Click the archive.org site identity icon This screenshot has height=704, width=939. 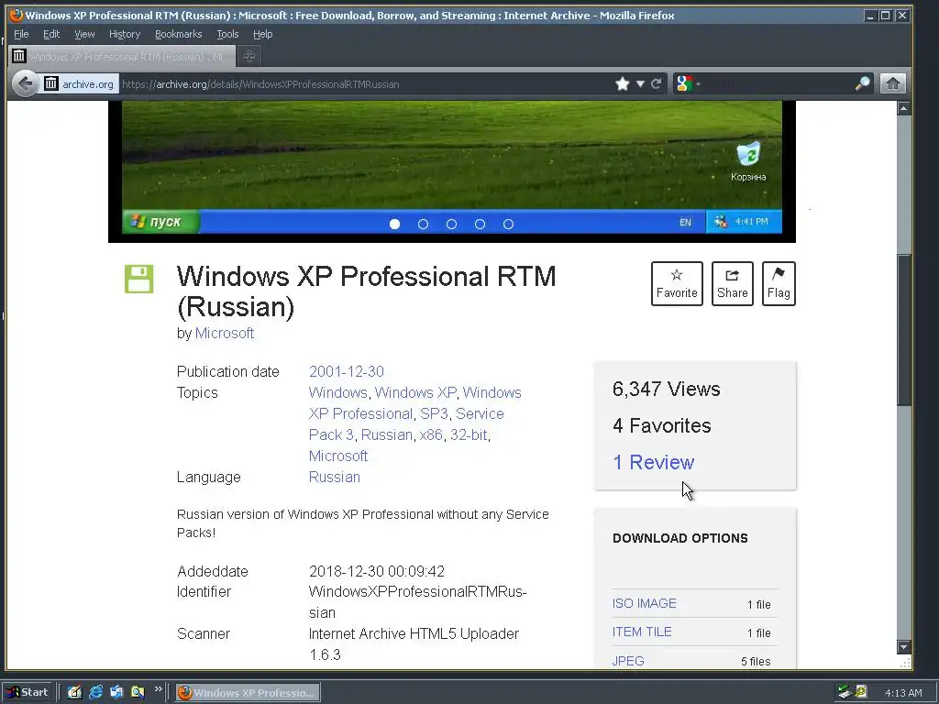81,83
